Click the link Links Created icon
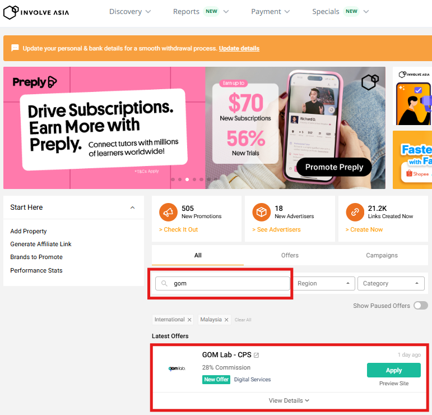This screenshot has height=415, width=432. 354,213
